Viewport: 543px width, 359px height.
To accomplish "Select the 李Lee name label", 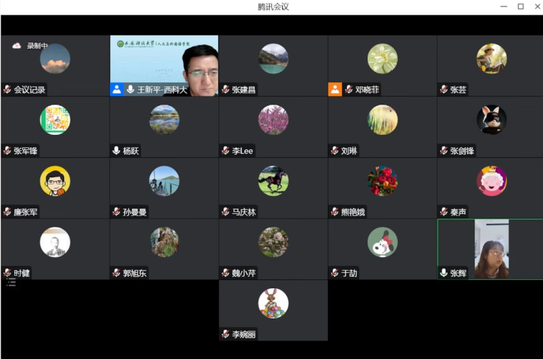I will pyautogui.click(x=242, y=151).
